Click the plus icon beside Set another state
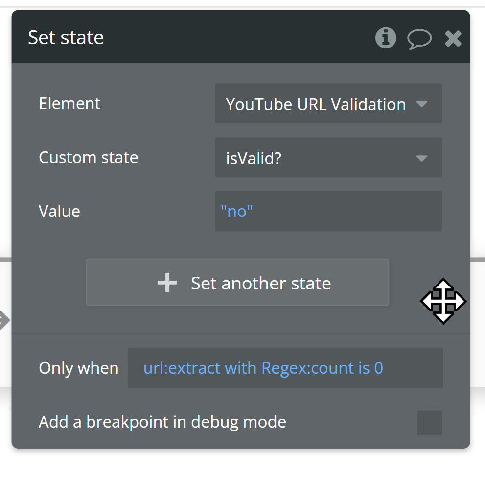Image resolution: width=485 pixels, height=477 pixels. tap(167, 283)
